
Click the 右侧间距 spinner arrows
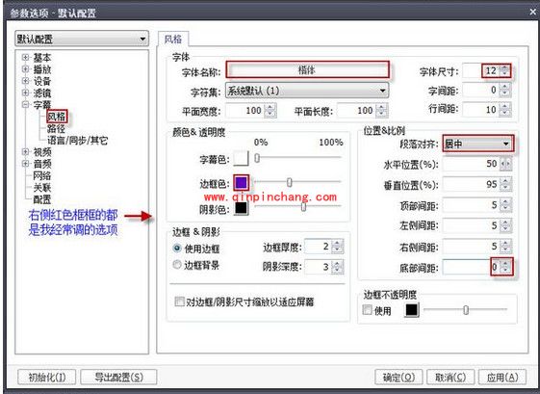[506, 247]
